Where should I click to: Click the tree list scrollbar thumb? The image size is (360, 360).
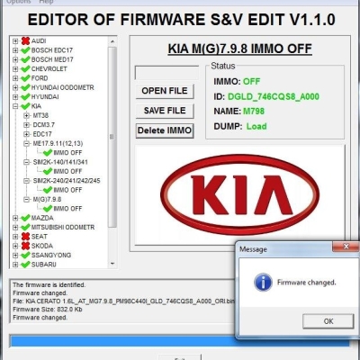(x=112, y=137)
